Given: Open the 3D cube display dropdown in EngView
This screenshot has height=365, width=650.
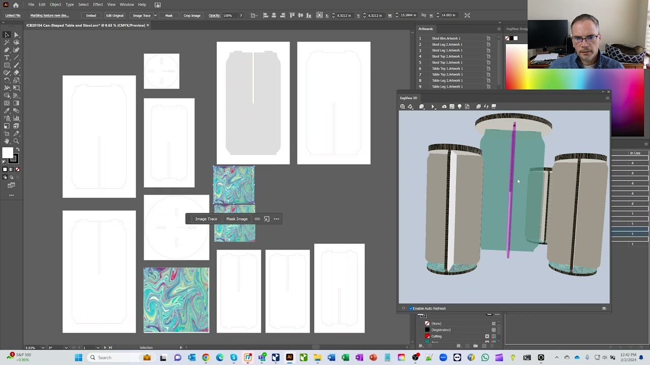Looking at the screenshot, I should click(422, 106).
